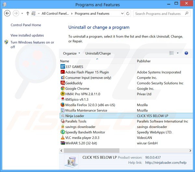Open the Organize menu
Image resolution: width=195 pixels, height=172 pixels.
(x=71, y=53)
